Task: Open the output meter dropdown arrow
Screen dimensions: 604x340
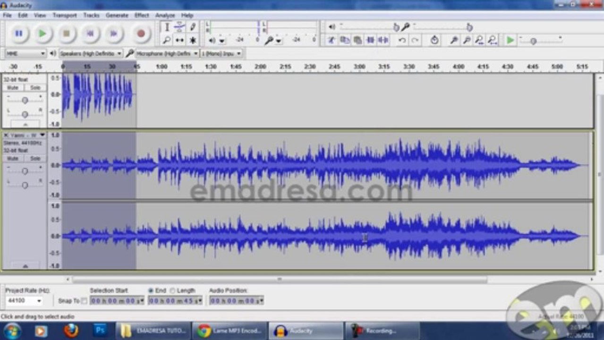Action: click(222, 41)
